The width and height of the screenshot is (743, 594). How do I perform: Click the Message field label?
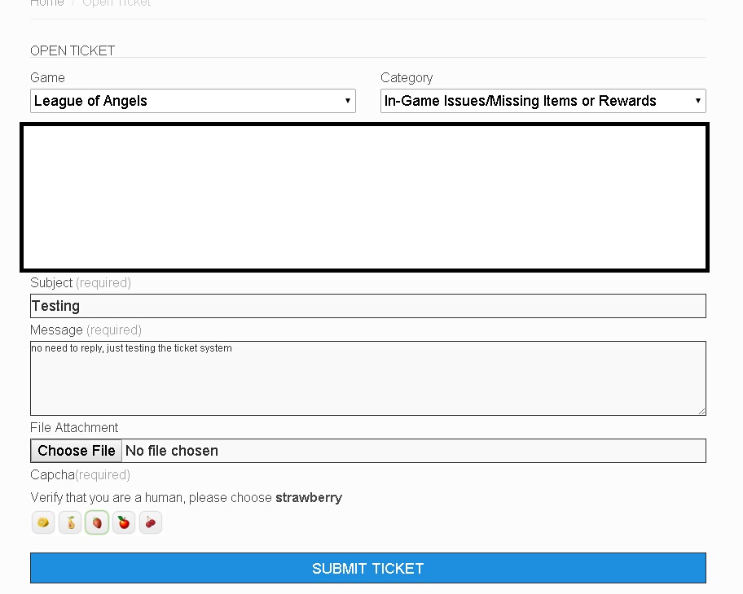[x=56, y=330]
